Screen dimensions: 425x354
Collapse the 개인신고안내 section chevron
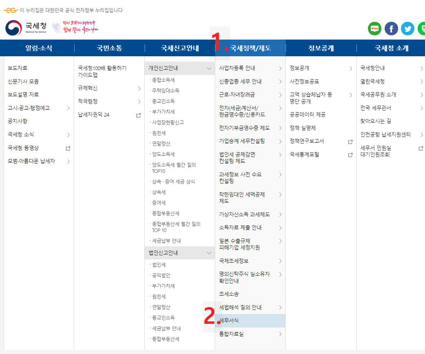(x=209, y=69)
